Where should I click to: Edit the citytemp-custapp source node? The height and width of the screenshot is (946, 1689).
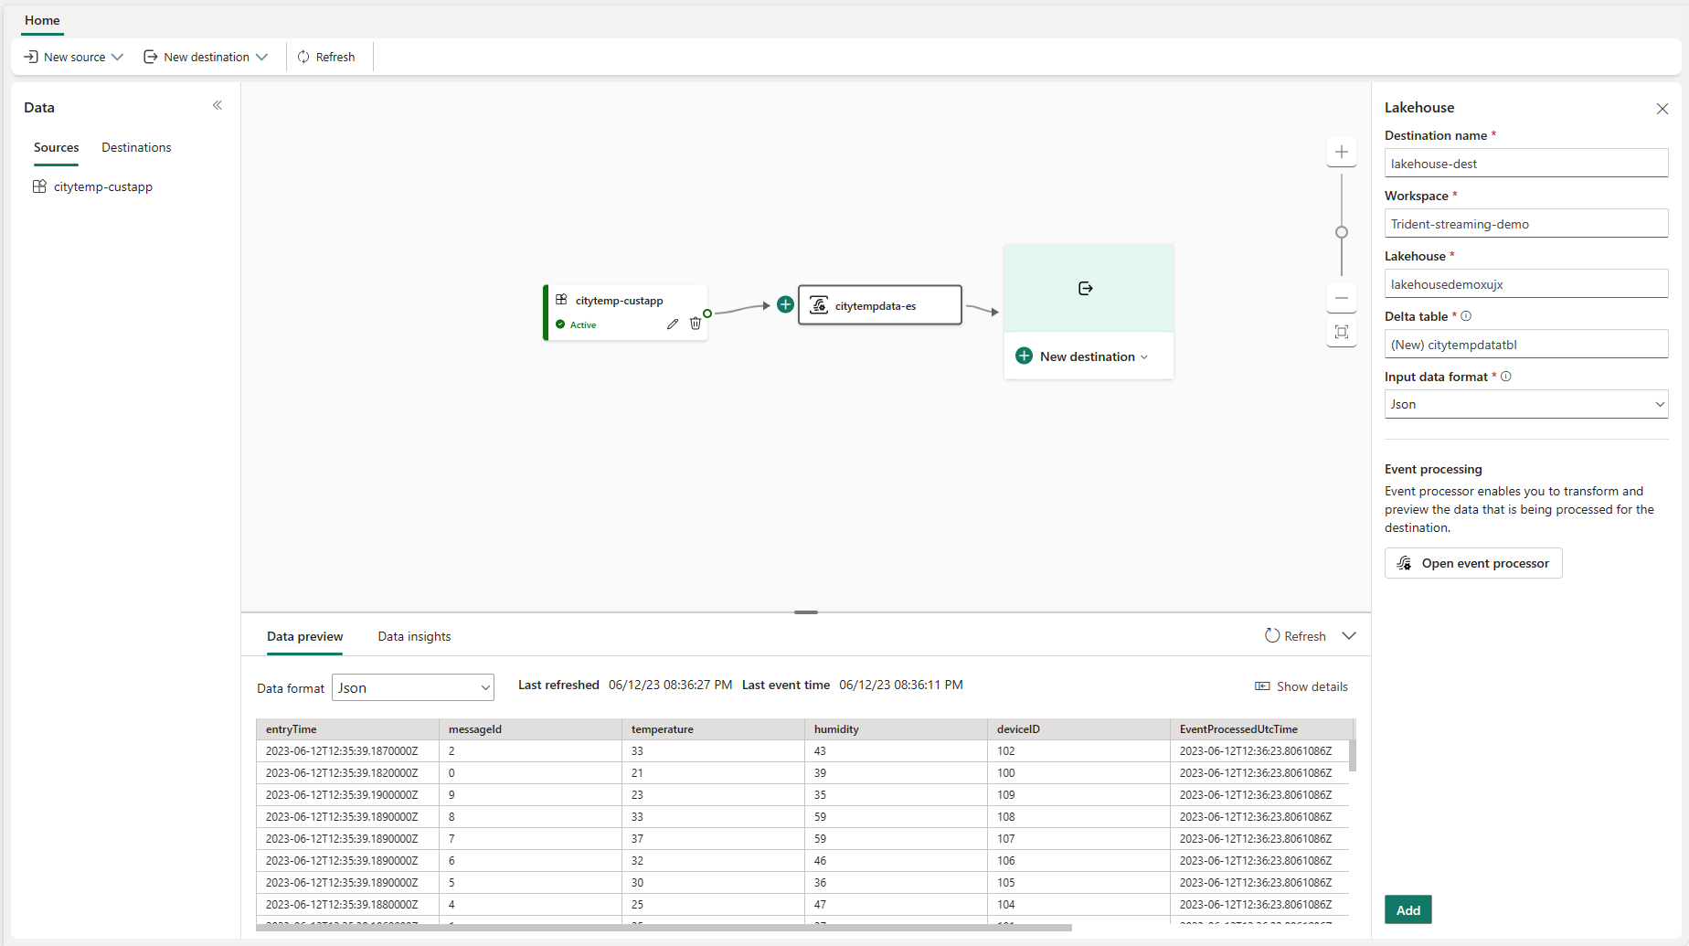pos(673,324)
